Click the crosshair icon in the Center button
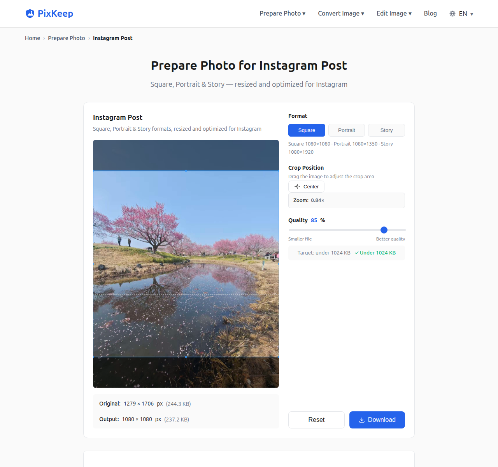498x467 pixels. (x=297, y=186)
